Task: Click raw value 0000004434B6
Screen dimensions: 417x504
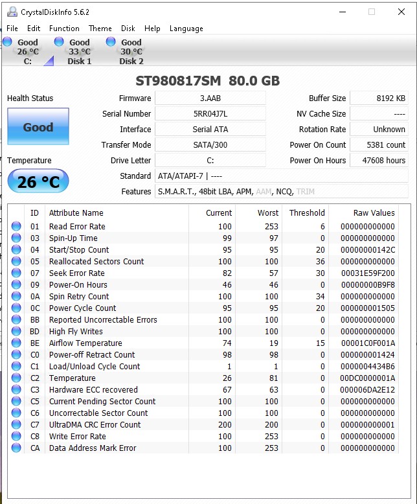Action: (368, 367)
